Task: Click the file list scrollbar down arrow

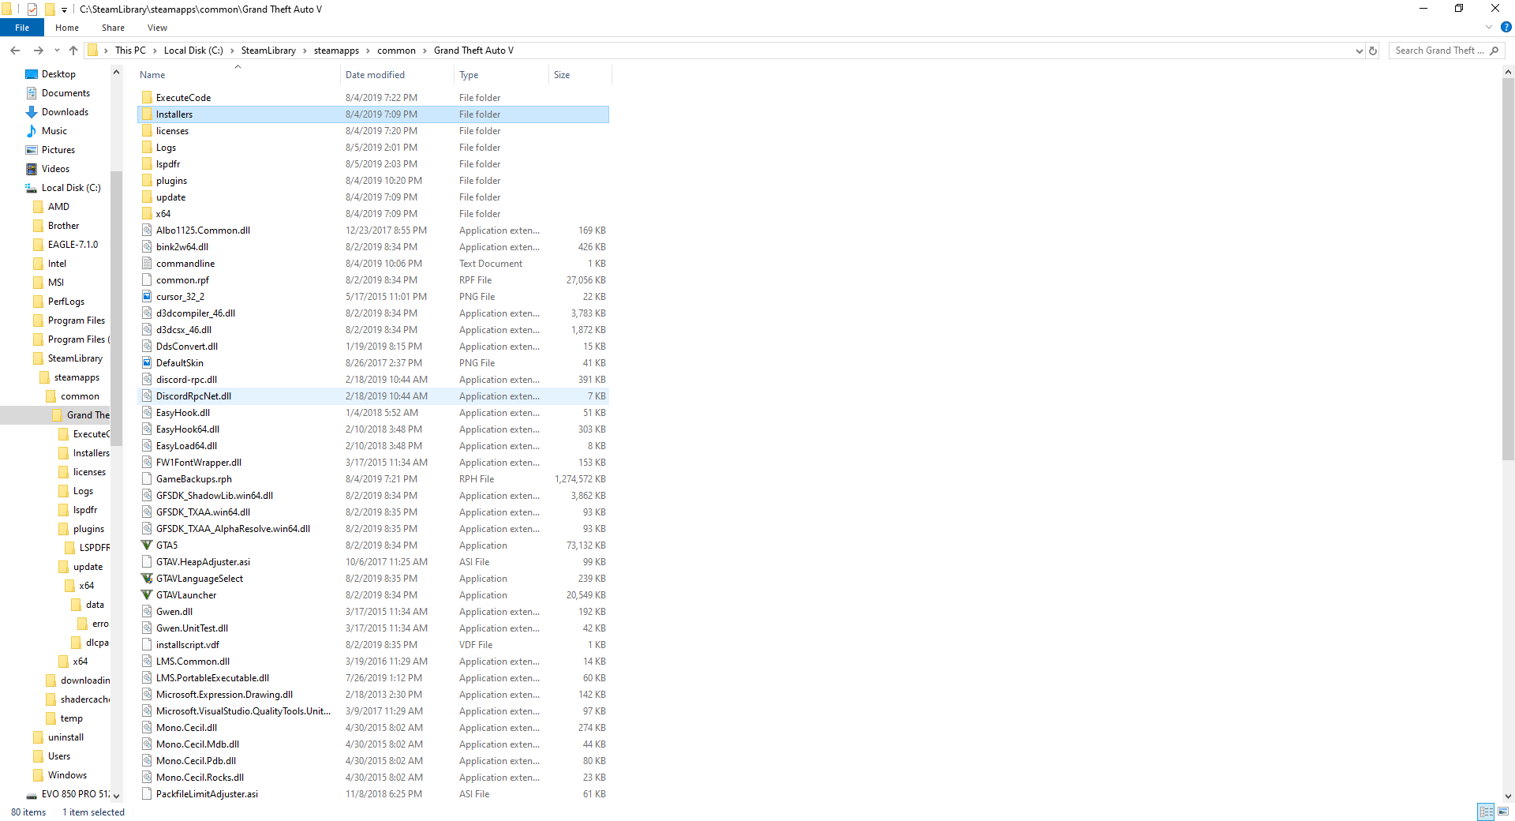Action: [1508, 797]
